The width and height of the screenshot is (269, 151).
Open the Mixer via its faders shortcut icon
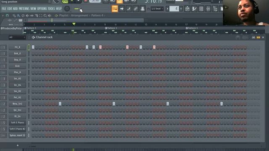pos(208,9)
